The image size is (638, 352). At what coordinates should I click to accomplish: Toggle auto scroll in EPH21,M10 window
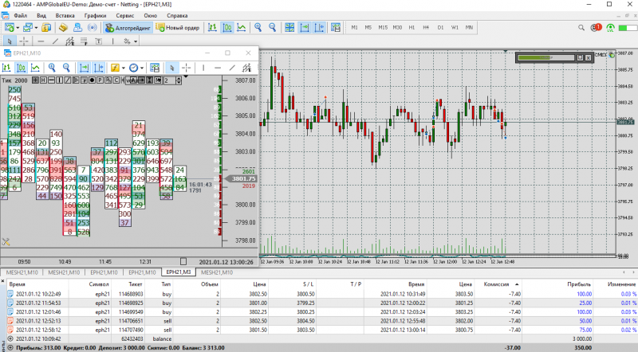point(84,68)
